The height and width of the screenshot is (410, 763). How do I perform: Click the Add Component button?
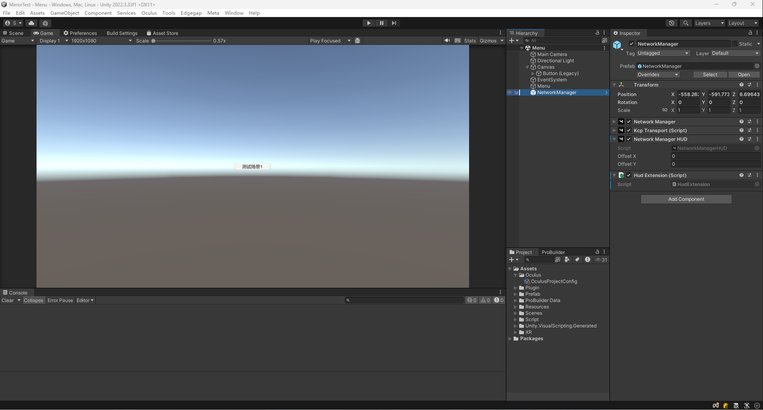pos(686,199)
